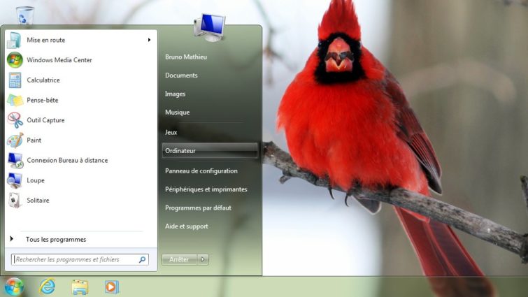
Task: Expand Tous les programmes arrow
Action: (12, 239)
